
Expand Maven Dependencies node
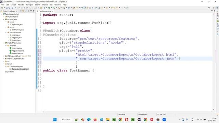(x=4, y=59)
